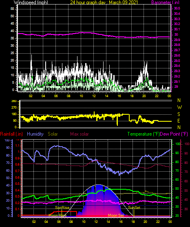Click the SunRise marker label
The height and width of the screenshot is (227, 190).
click(x=62, y=208)
